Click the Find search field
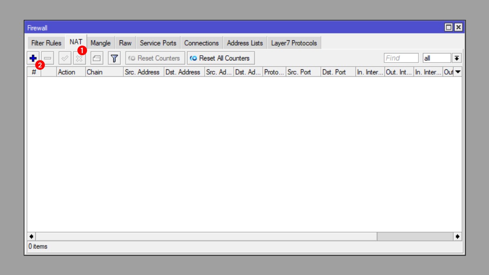The height and width of the screenshot is (275, 489). tap(401, 58)
